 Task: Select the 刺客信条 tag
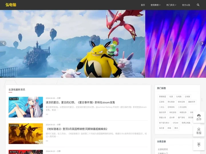[183, 112]
